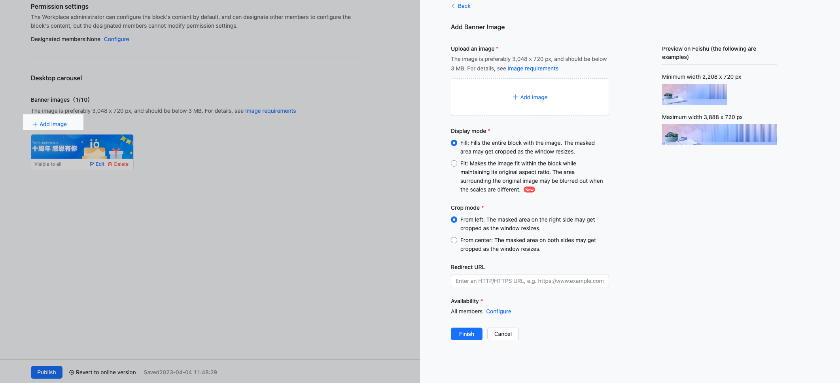Click plus icon beside Banner images Add Image
The width and height of the screenshot is (840, 383).
click(35, 124)
